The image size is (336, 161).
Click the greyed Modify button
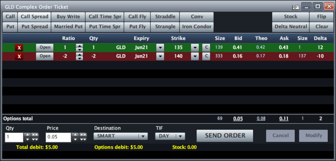[314, 136]
